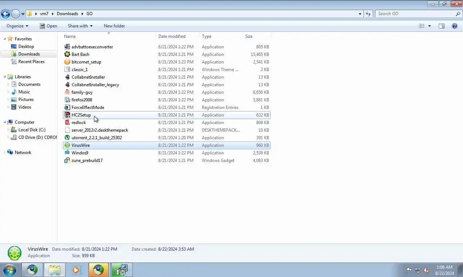Sort by the Name column header
Image resolution: width=463 pixels, height=277 pixels.
pyautogui.click(x=109, y=36)
